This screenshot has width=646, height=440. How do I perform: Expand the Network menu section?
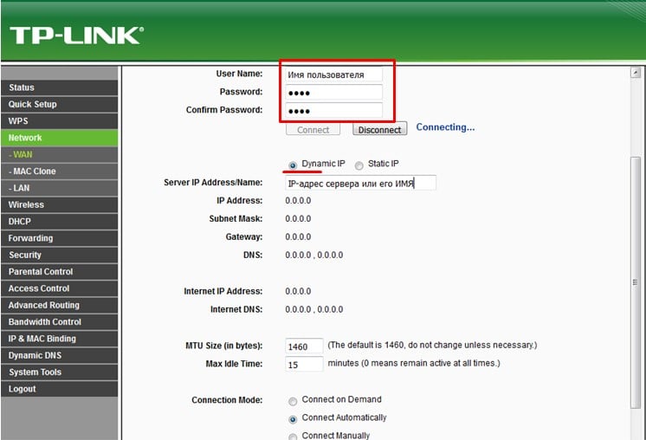click(x=59, y=138)
